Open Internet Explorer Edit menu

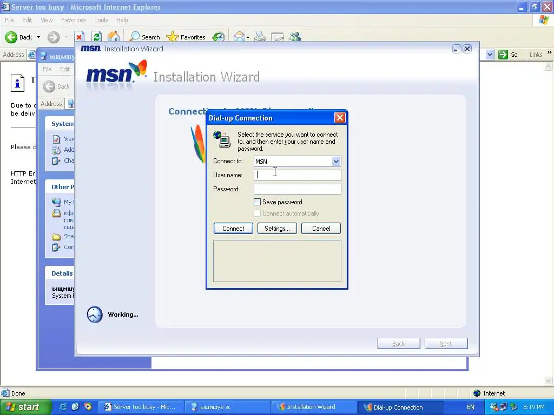coord(27,20)
